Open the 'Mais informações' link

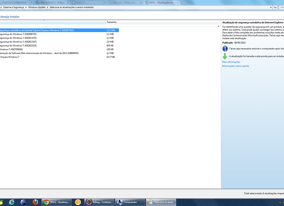(231, 62)
